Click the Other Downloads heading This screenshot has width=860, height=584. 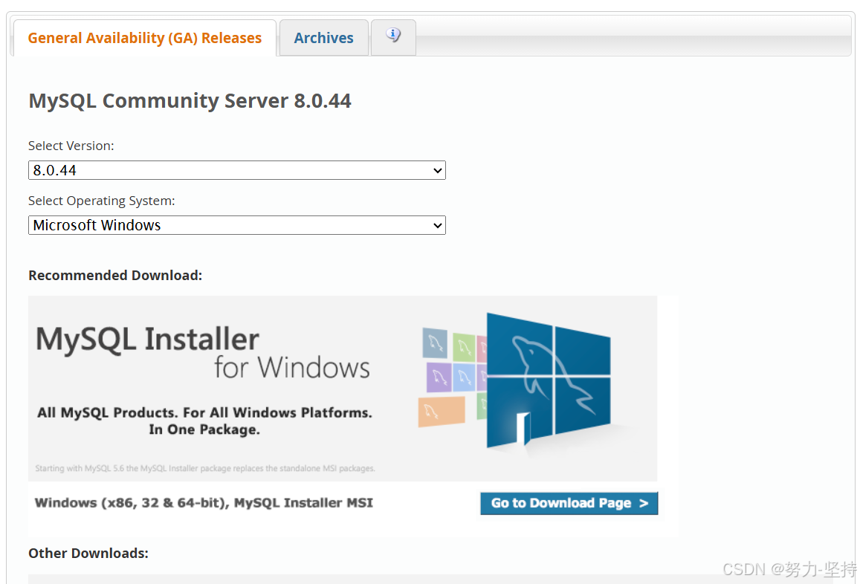(88, 553)
